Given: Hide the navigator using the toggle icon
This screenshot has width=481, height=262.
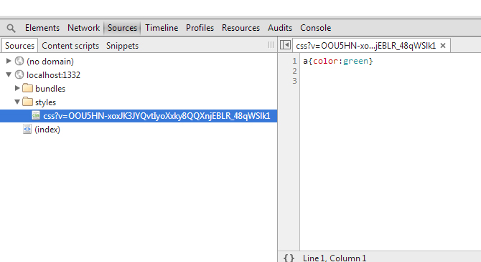Looking at the screenshot, I should (285, 45).
